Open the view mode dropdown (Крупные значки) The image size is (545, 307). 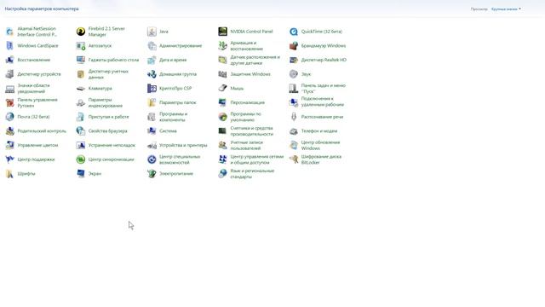(x=506, y=9)
